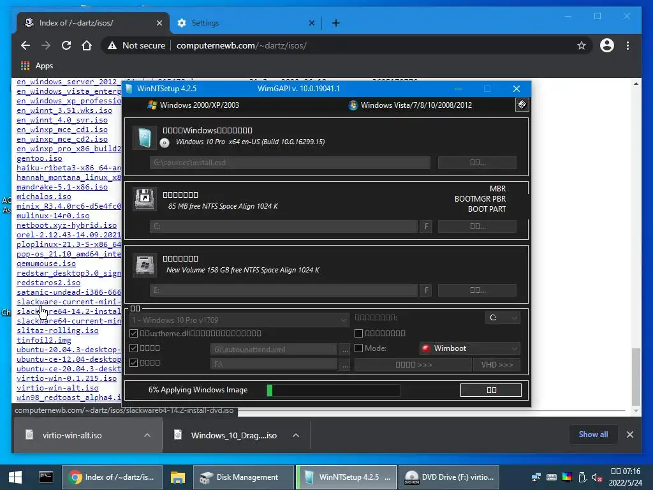Screen dimensions: 653x490
Task: Click Show all downloads
Action: [593, 434]
